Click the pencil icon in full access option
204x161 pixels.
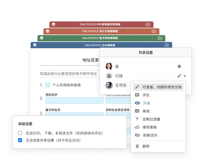click(x=137, y=87)
